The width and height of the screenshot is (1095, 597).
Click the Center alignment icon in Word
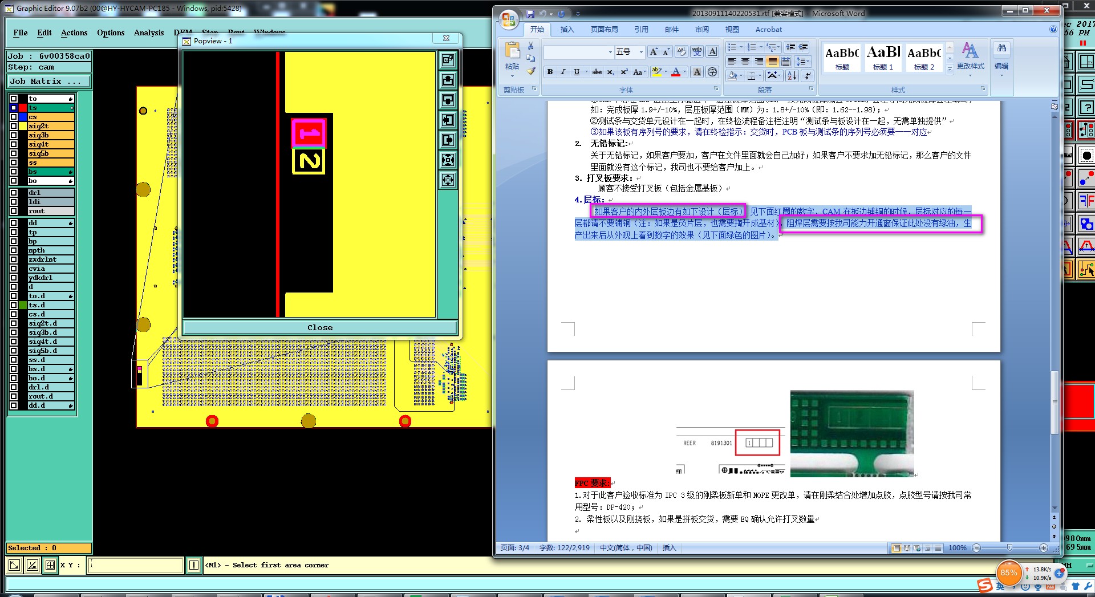(745, 62)
